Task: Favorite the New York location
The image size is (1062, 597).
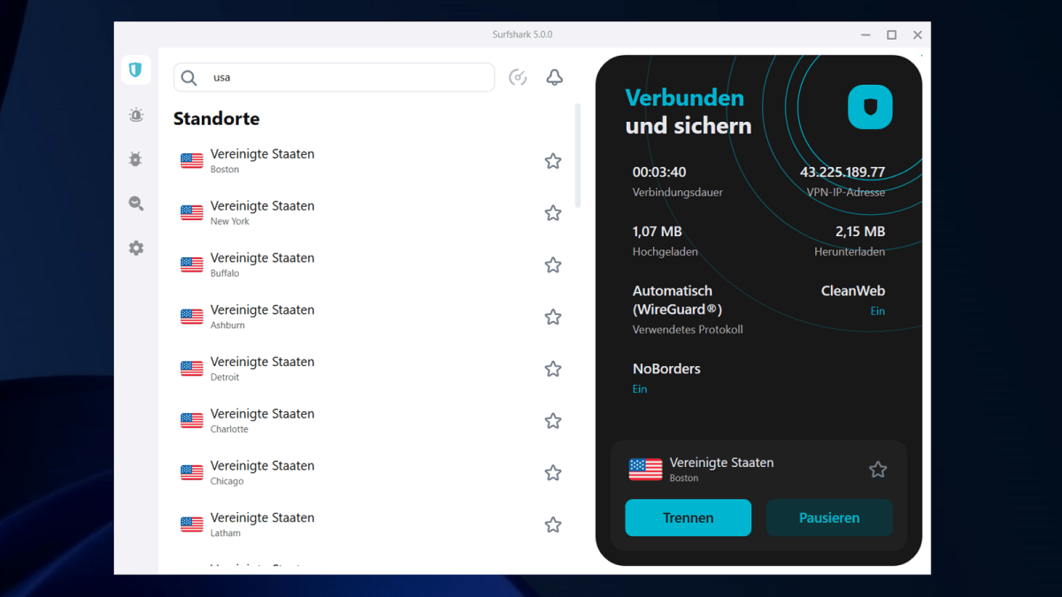Action: (553, 213)
